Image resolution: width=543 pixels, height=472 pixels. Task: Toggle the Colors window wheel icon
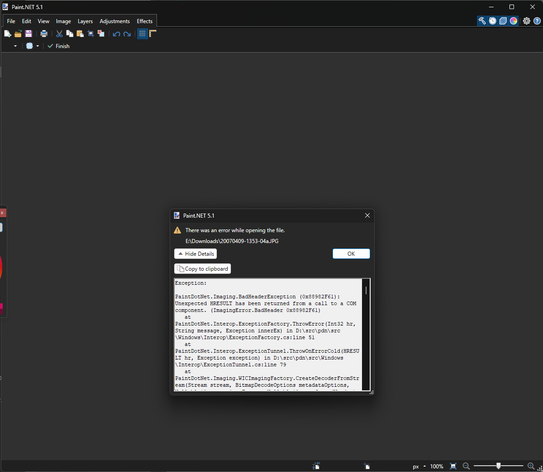pyautogui.click(x=514, y=21)
